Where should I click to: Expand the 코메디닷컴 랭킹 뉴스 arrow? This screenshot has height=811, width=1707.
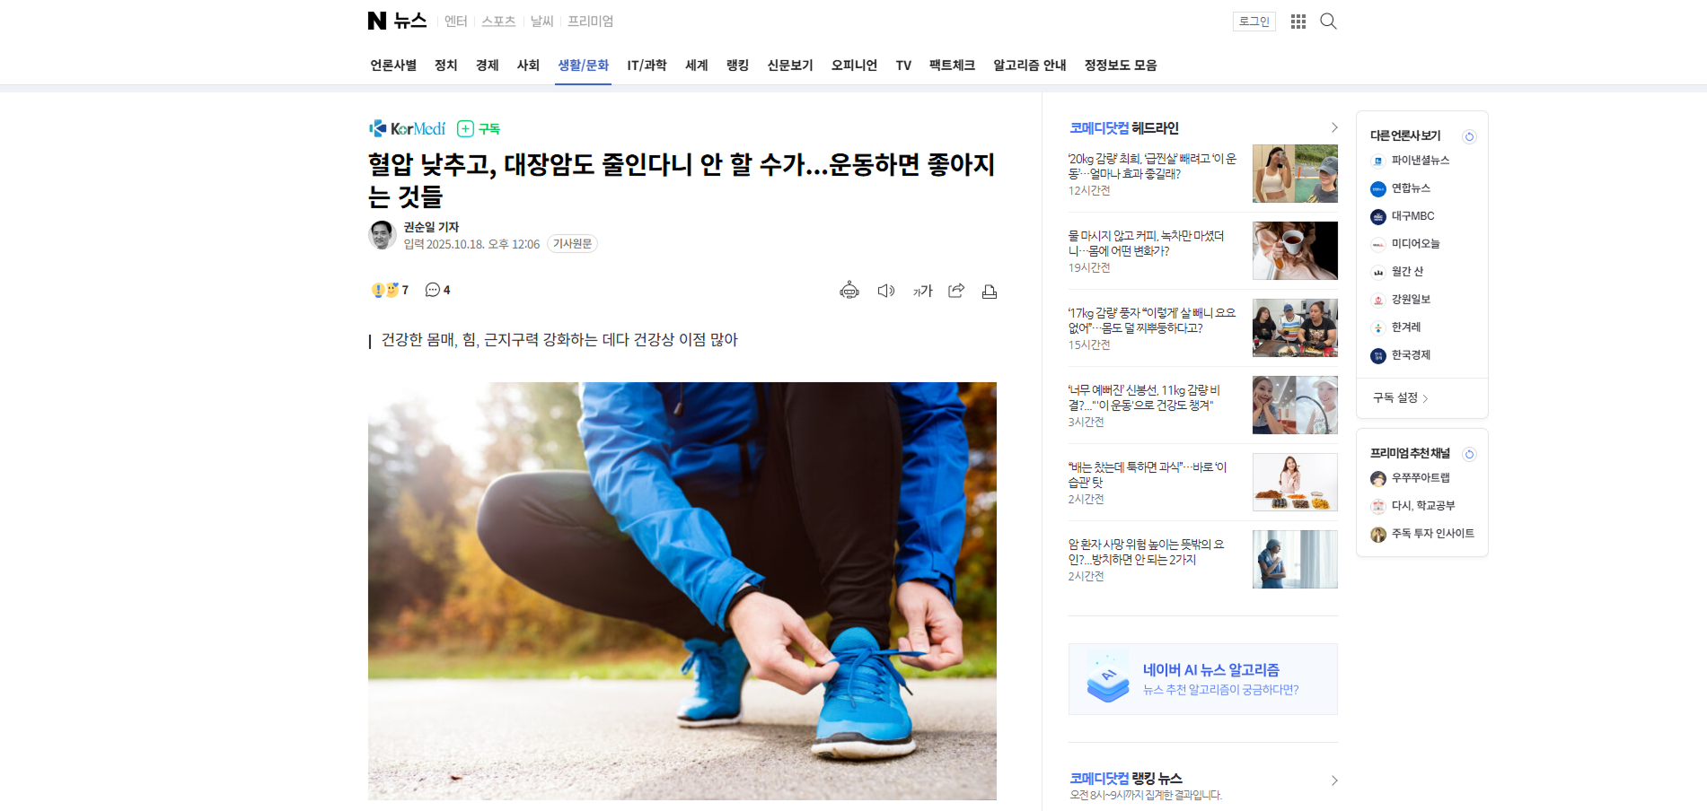[1333, 780]
